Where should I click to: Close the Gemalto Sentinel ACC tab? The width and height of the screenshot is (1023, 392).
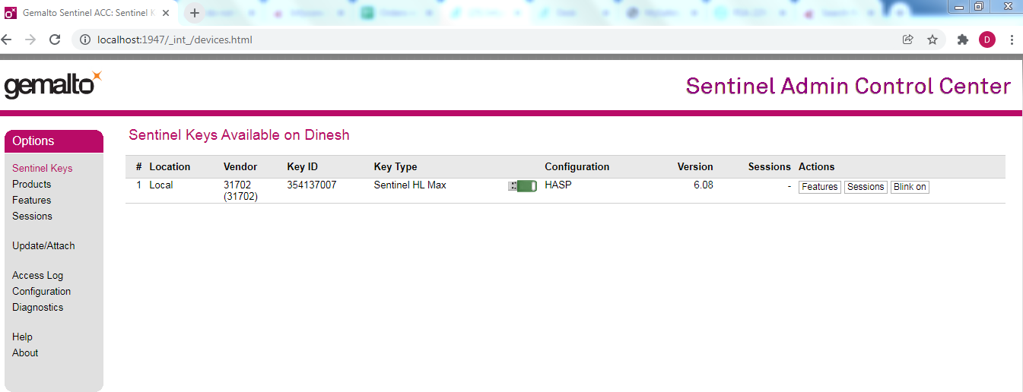tap(166, 13)
